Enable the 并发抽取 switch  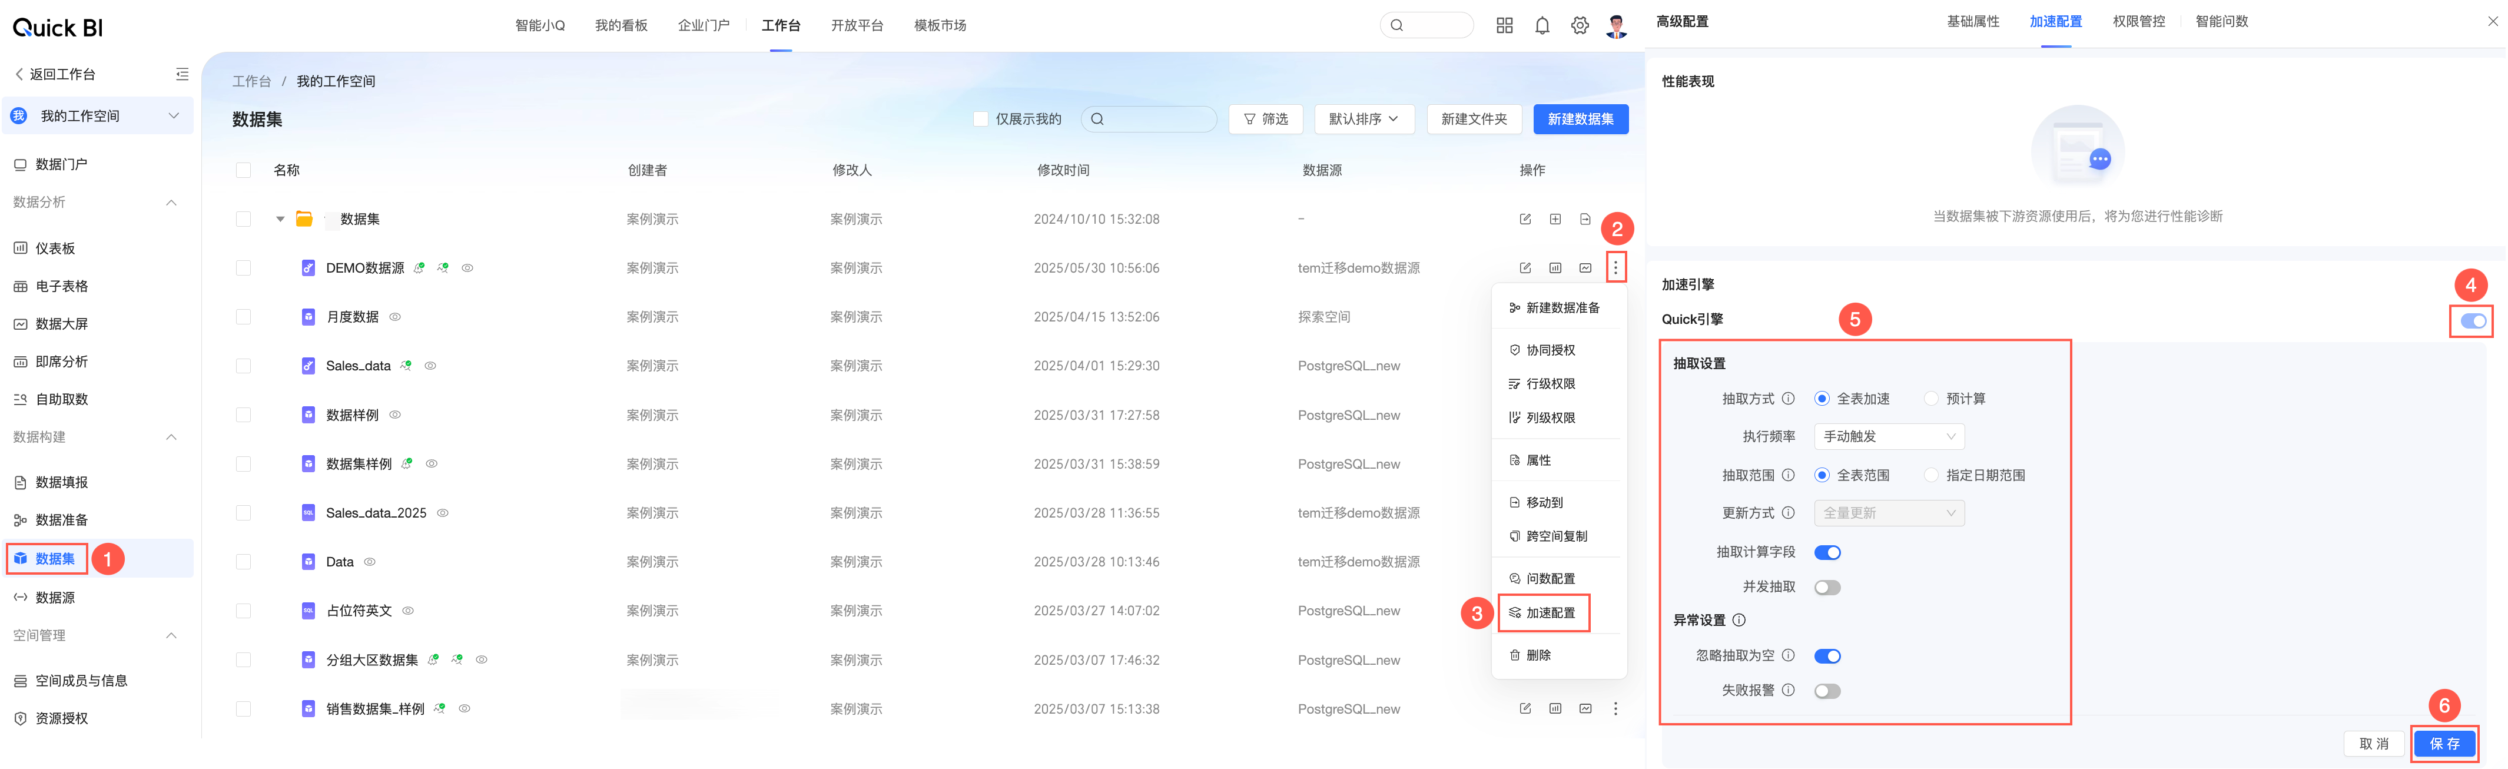[1826, 587]
